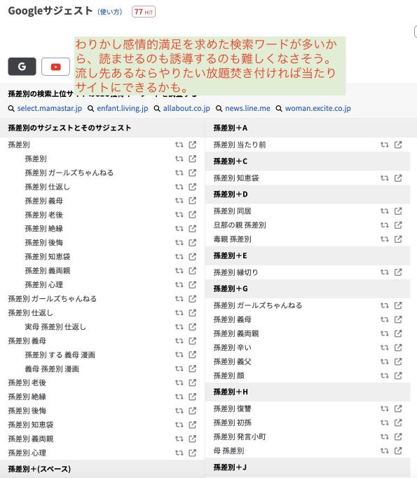Select the 孫差別 縁切り keyword
The width and height of the screenshot is (417, 478).
(236, 272)
